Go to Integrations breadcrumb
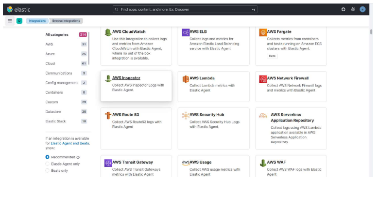Viewport: 378px width, 210px height. (37, 21)
